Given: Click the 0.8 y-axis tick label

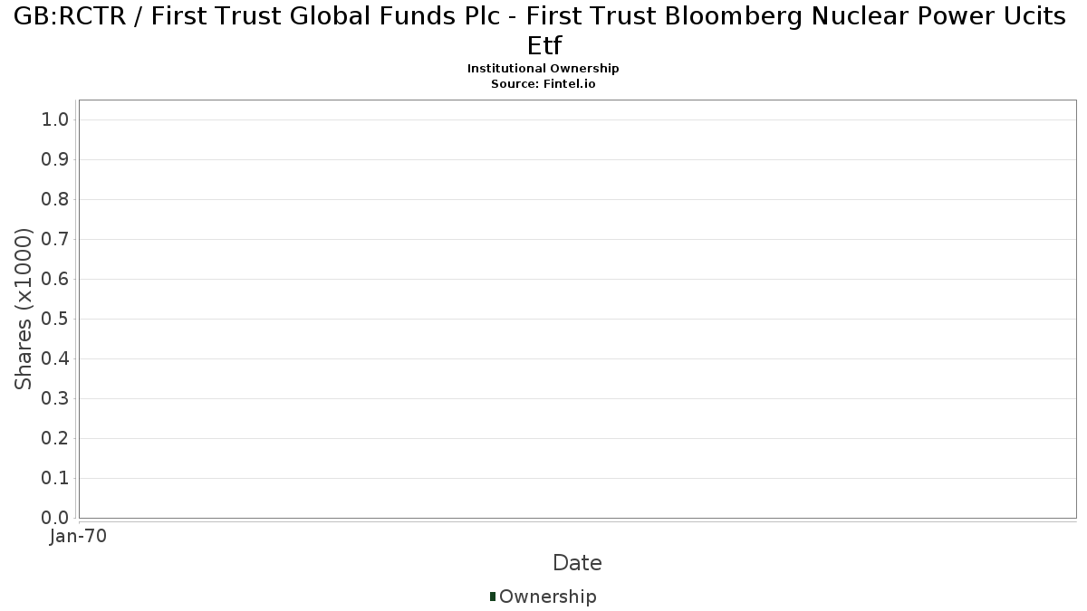Looking at the screenshot, I should point(56,200).
